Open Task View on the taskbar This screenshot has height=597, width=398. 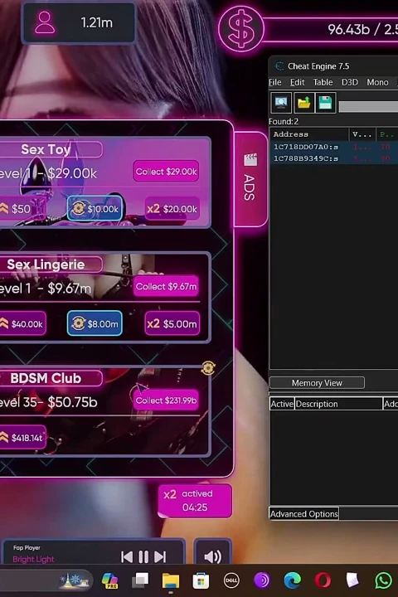140,580
